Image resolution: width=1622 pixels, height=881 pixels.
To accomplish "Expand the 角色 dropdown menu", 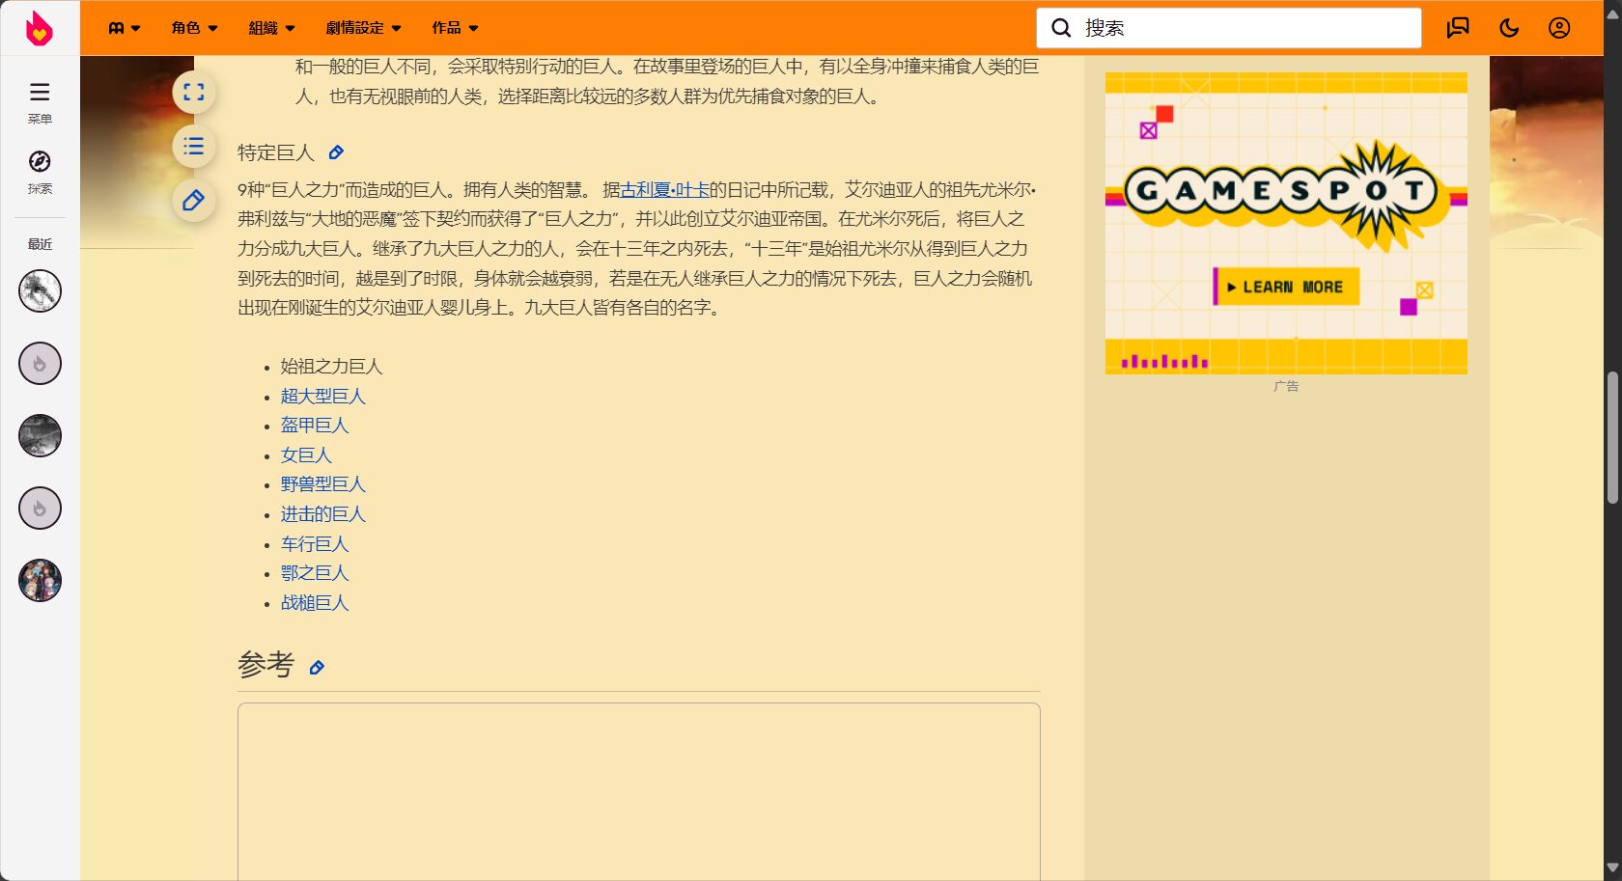I will 194,28.
